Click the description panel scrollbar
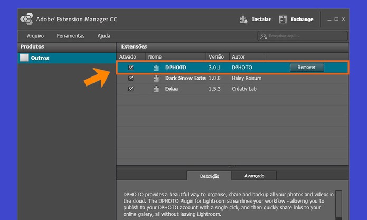 [338, 205]
